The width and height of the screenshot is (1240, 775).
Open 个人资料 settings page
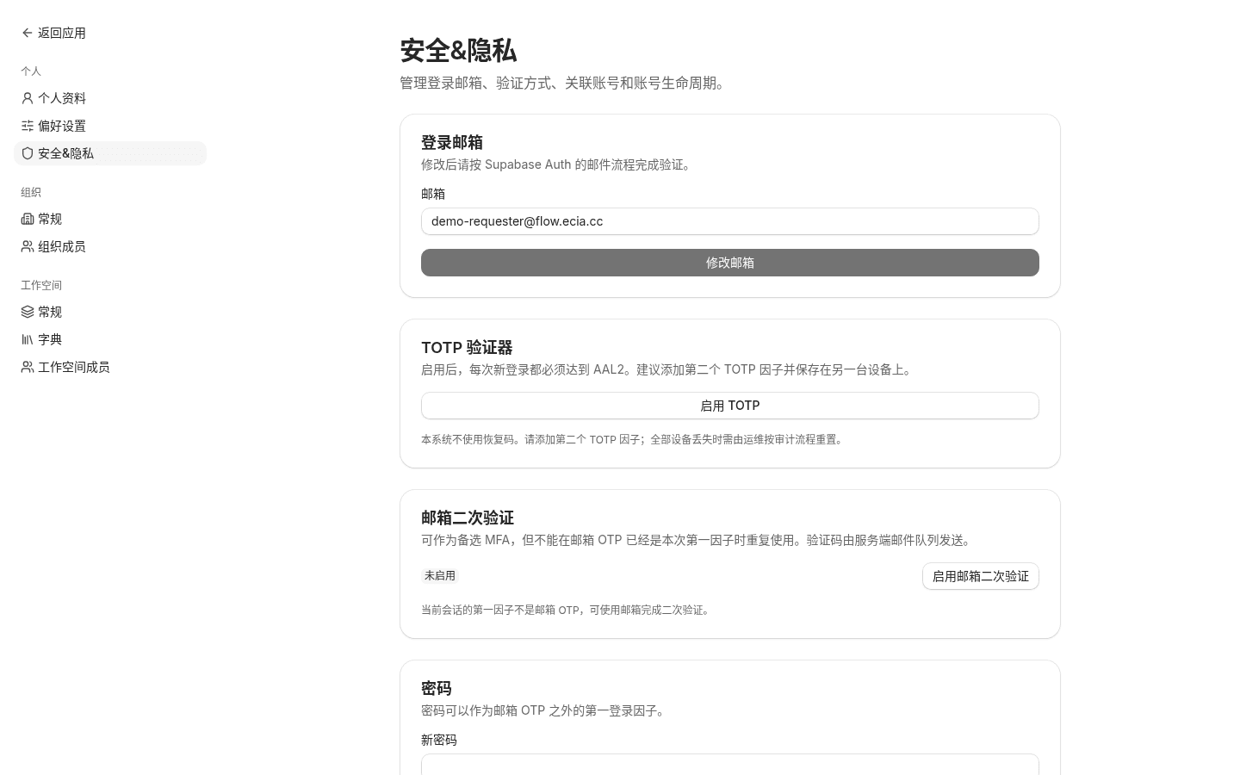pos(110,98)
